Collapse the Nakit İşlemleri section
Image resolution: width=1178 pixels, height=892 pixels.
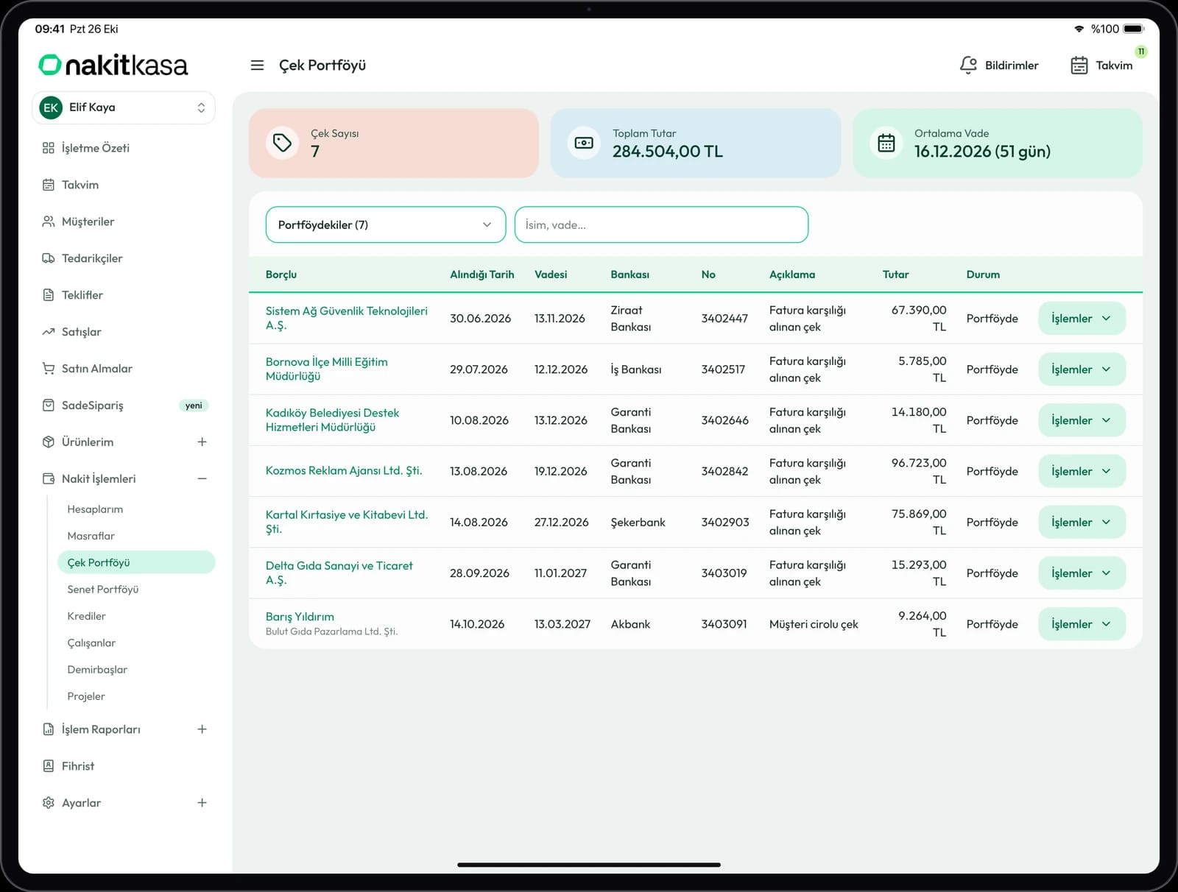[202, 479]
